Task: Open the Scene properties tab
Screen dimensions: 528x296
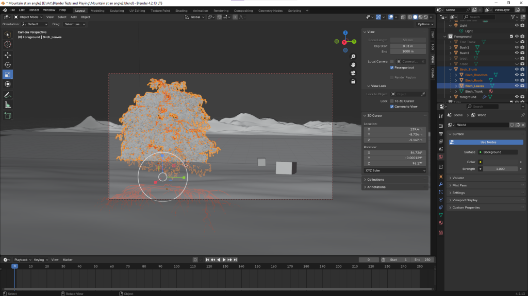Action: 441,149
